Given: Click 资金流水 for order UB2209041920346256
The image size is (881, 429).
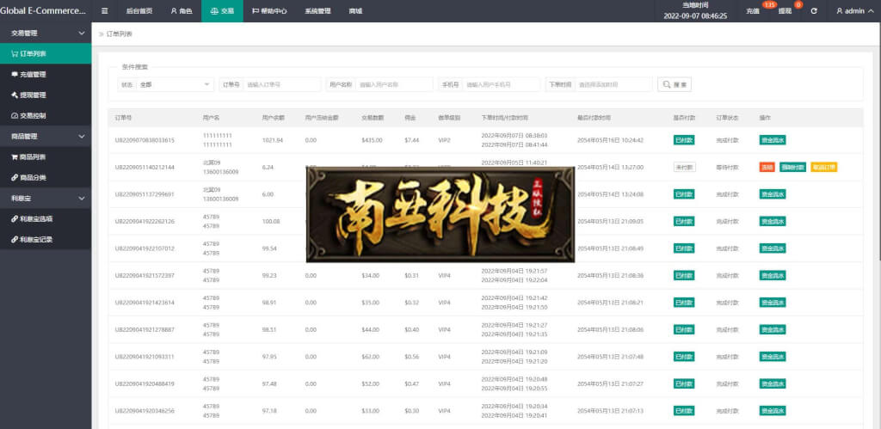Looking at the screenshot, I should coord(773,410).
